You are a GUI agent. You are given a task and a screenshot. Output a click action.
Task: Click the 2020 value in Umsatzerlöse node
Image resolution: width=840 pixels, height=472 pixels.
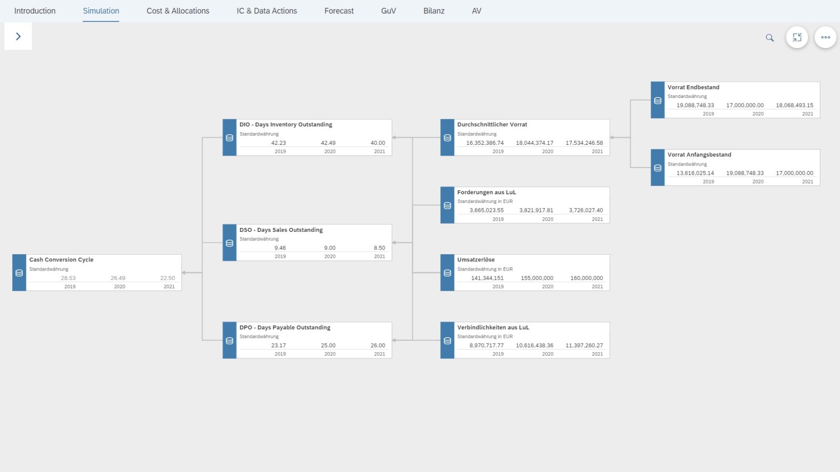pyautogui.click(x=537, y=278)
